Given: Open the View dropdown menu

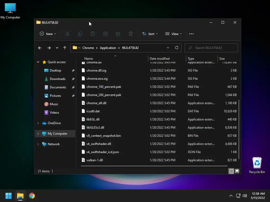Looking at the screenshot, I should 173,34.
